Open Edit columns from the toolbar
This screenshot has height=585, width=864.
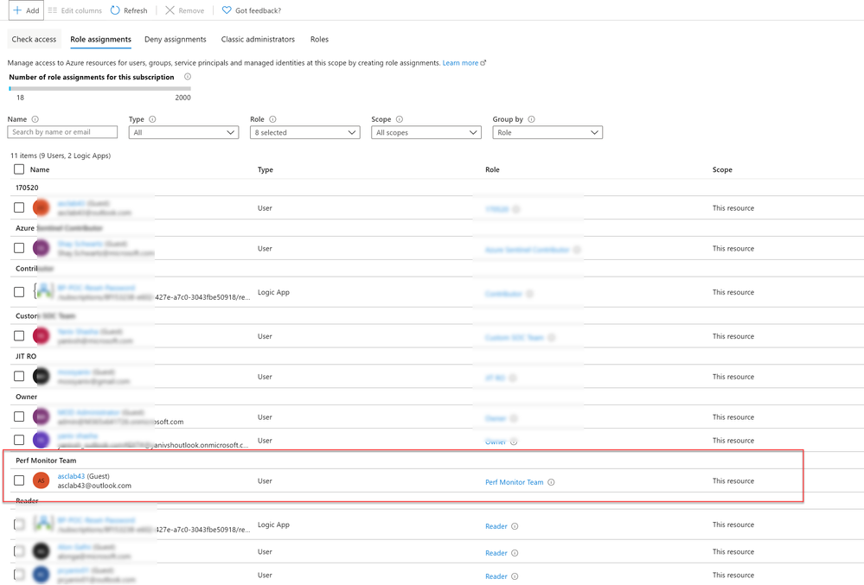click(75, 10)
